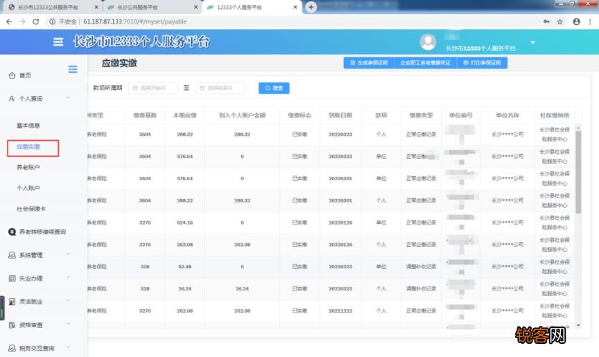599x357 pixels.
Task: Click the house icon beside 首页
Action: [12, 76]
